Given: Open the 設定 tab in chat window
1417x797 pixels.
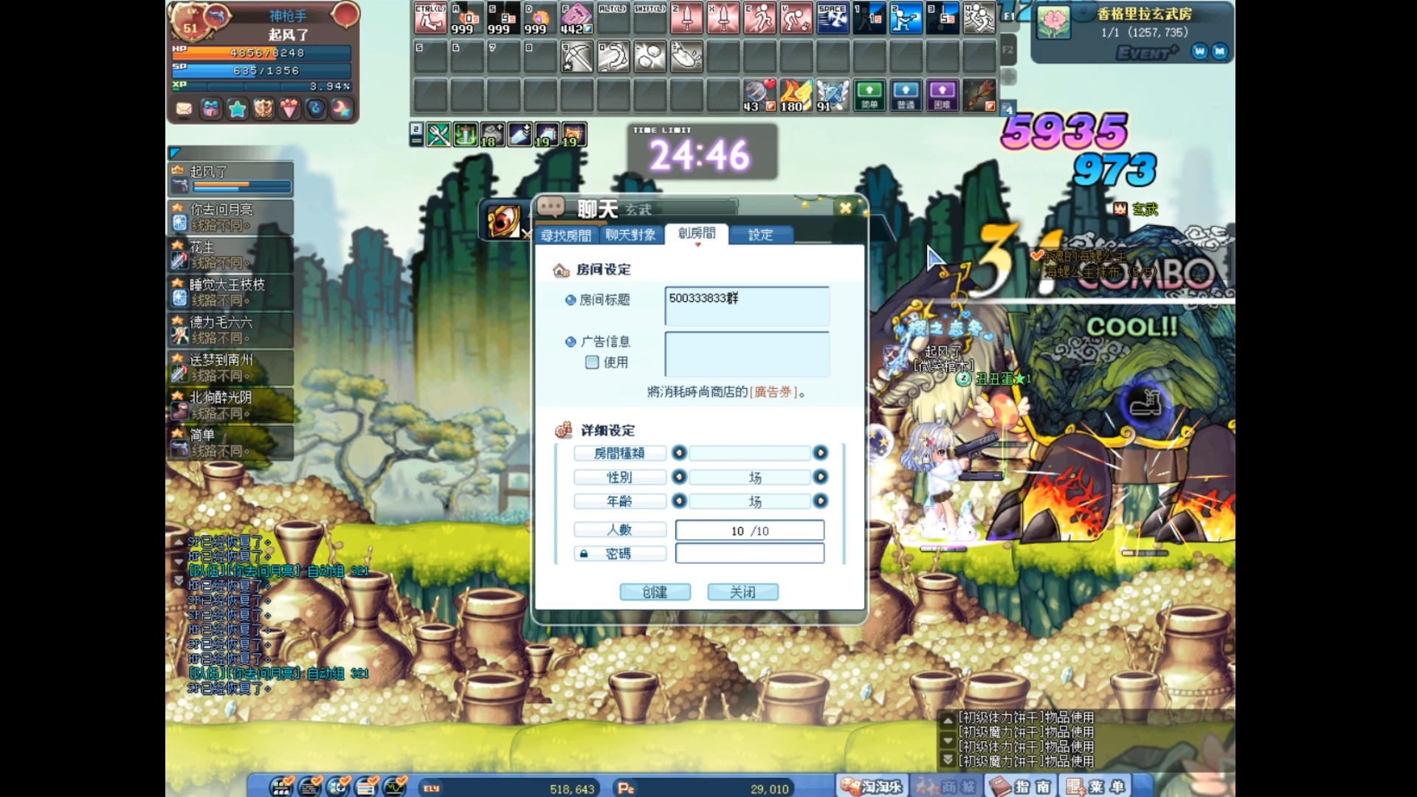Looking at the screenshot, I should pyautogui.click(x=760, y=235).
